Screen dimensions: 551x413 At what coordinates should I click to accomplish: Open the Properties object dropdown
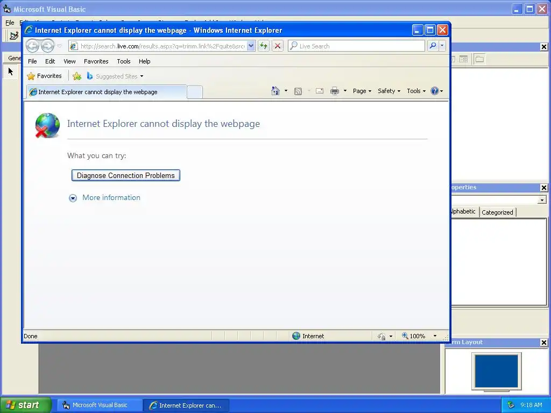pyautogui.click(x=542, y=200)
